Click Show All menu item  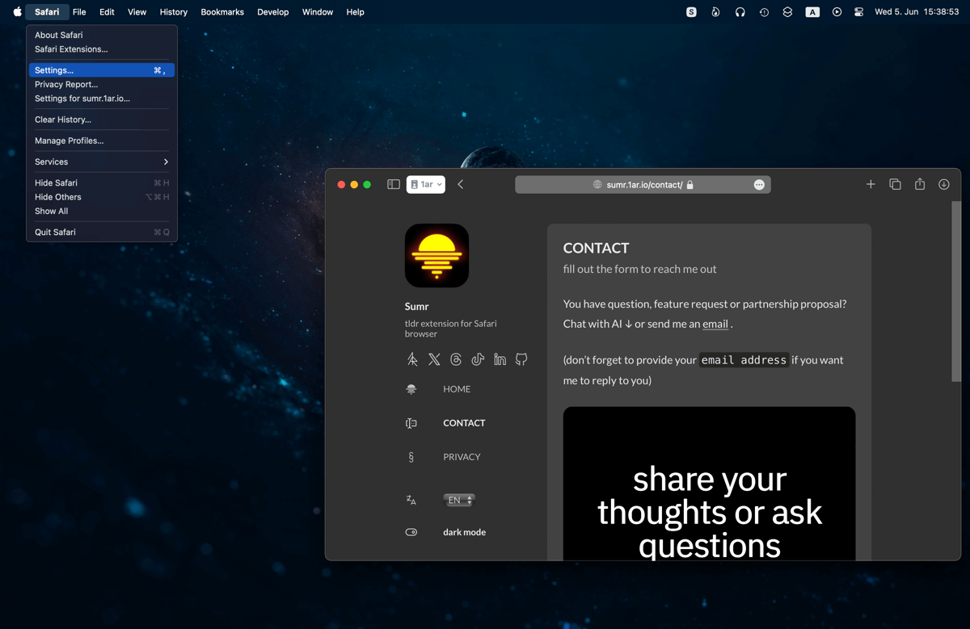101,211
